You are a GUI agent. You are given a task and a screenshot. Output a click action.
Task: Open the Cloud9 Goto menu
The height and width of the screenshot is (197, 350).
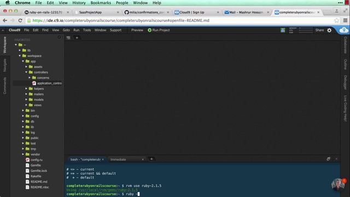point(66,30)
